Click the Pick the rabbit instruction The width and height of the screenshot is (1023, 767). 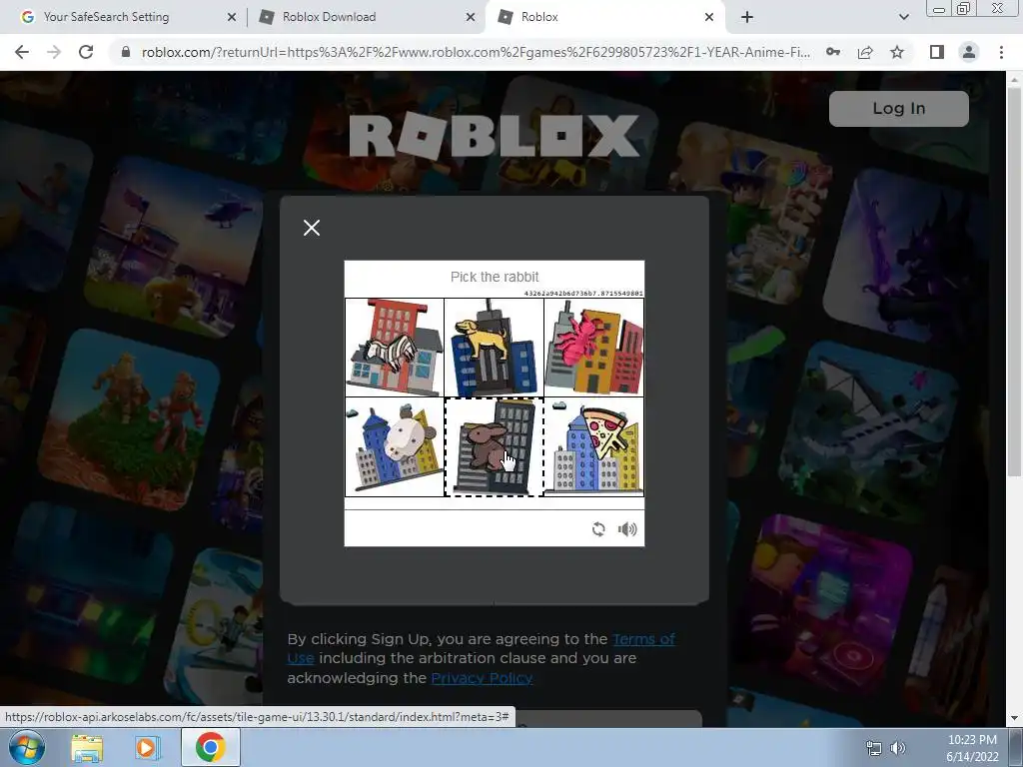[x=495, y=277]
